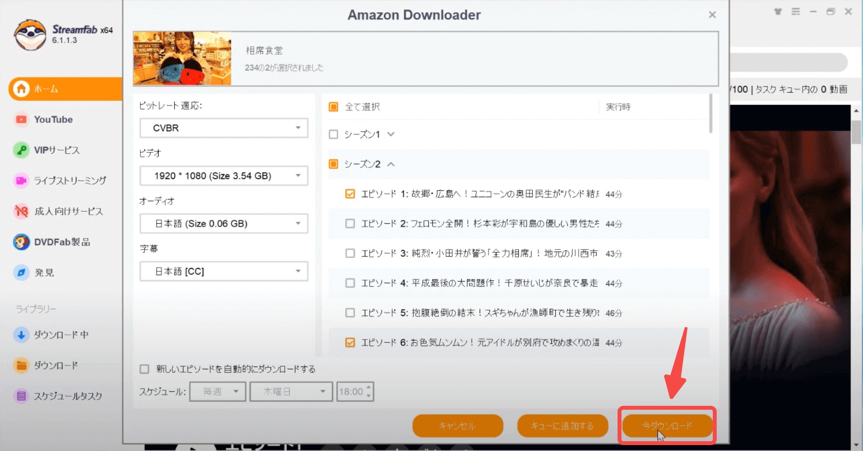Click Episode 1 title text
This screenshot has height=451, width=863.
pos(480,194)
